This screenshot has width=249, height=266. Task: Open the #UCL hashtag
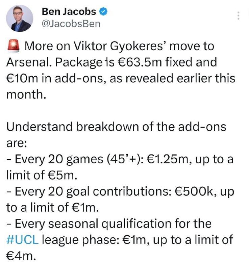[22, 239]
